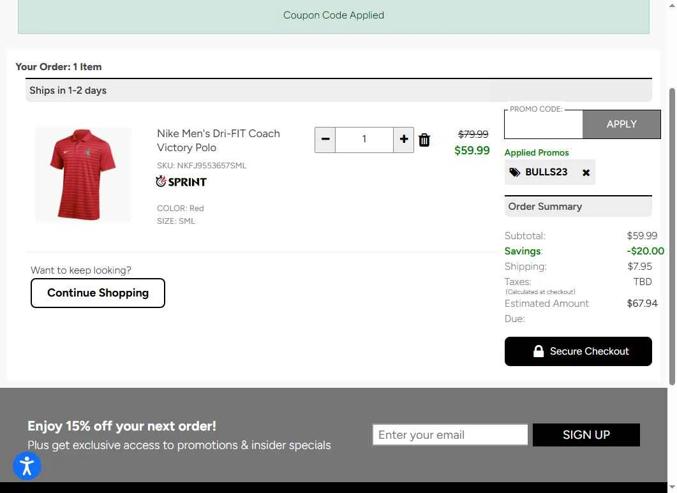Click the crossed-out $79.99 price
The width and height of the screenshot is (677, 493).
coord(473,135)
